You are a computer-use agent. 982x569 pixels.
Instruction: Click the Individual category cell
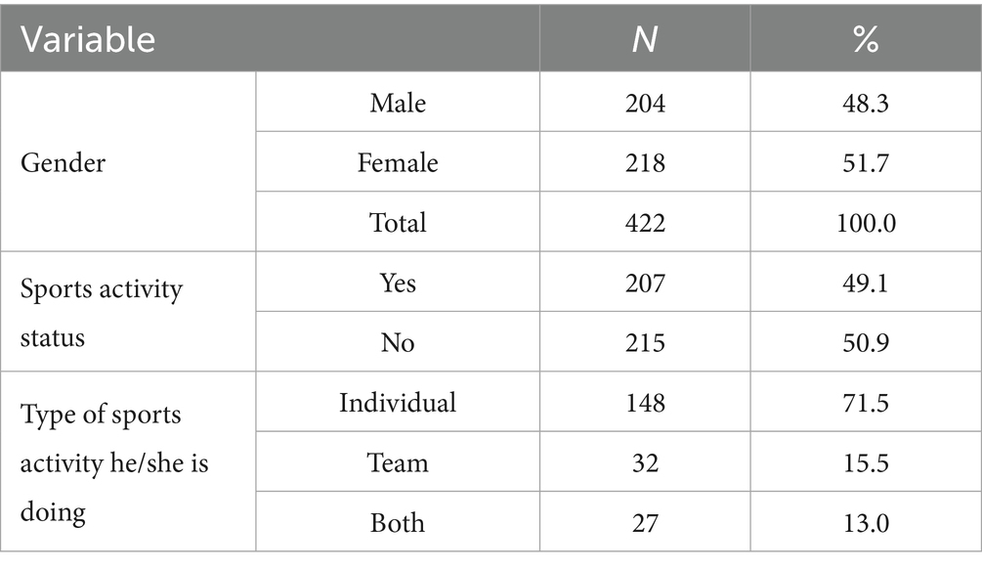coord(398,403)
